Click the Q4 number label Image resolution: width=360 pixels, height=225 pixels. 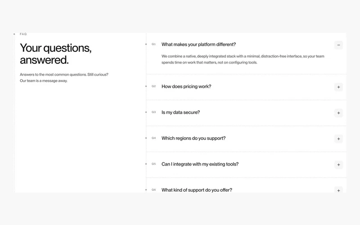point(153,138)
